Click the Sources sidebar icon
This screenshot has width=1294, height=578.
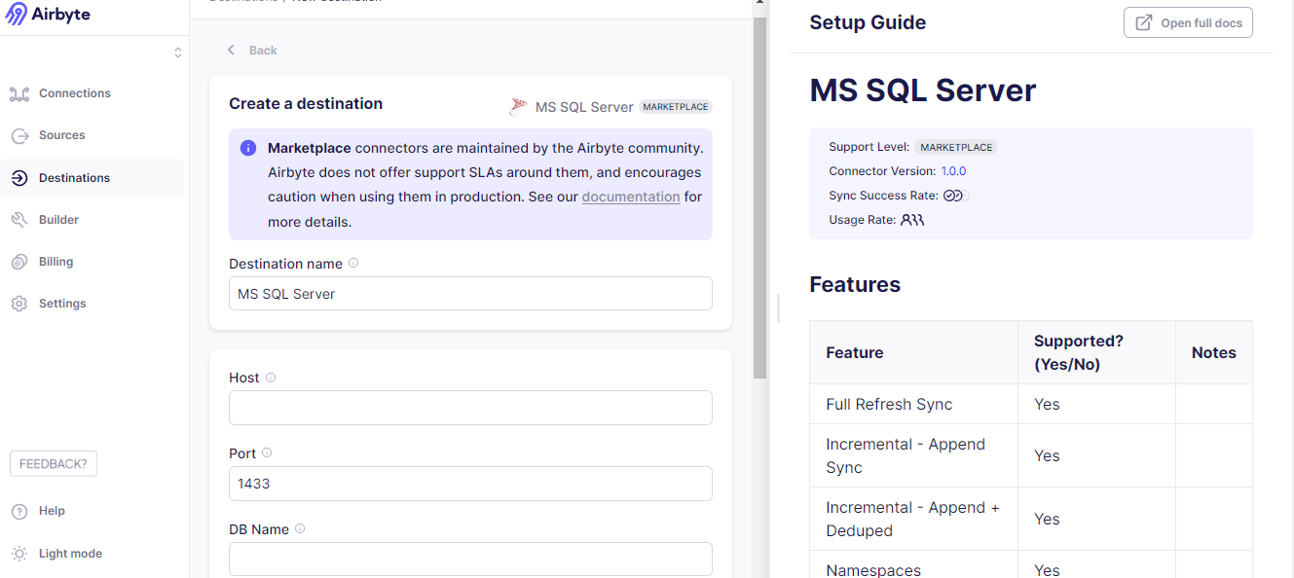[x=19, y=135]
